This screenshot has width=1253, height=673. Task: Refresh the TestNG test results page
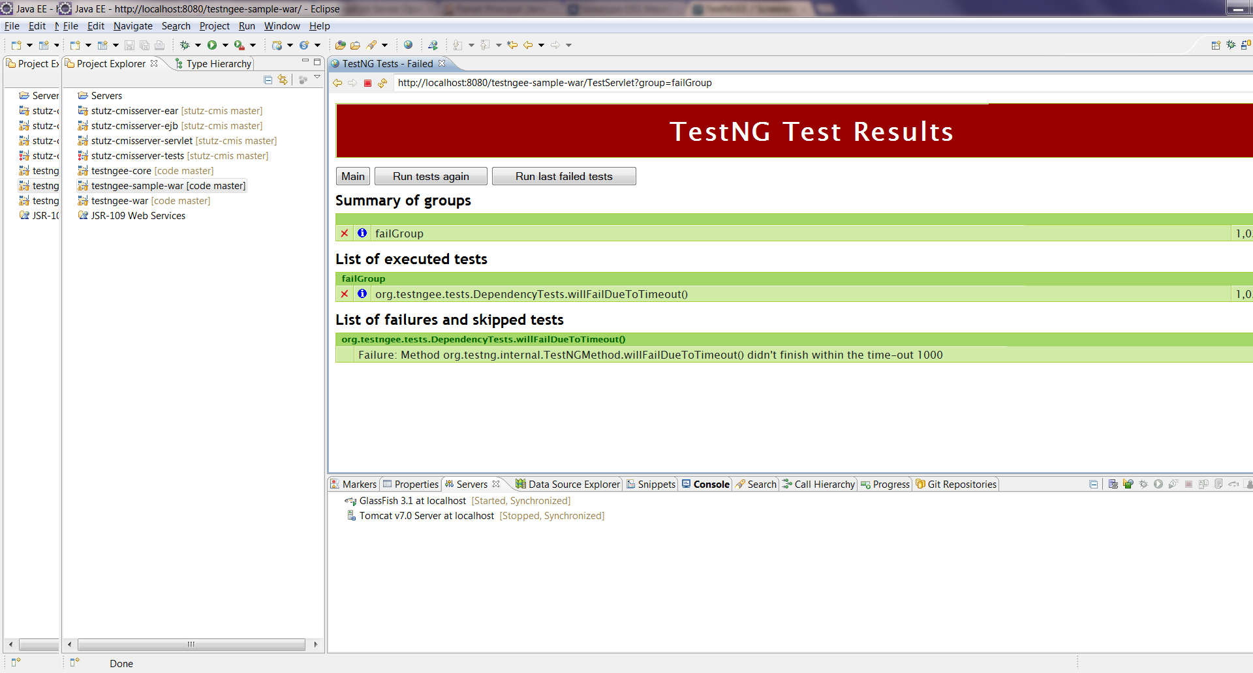pos(383,83)
